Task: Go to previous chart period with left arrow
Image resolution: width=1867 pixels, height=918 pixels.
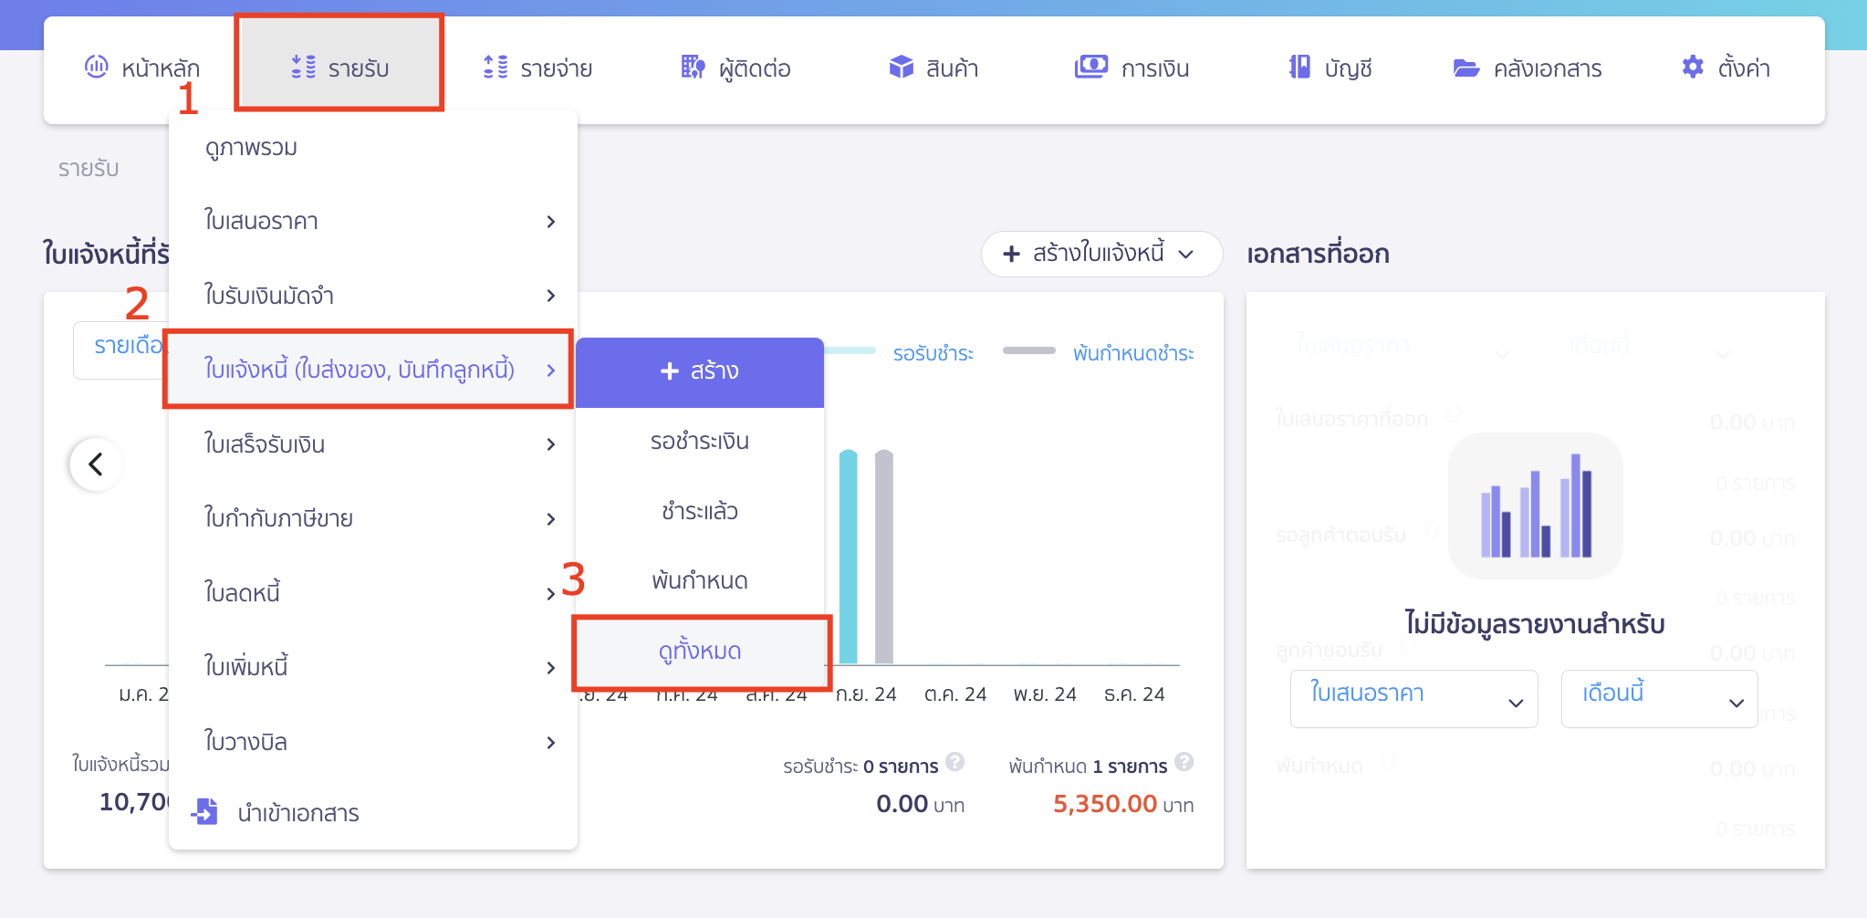Action: [96, 464]
